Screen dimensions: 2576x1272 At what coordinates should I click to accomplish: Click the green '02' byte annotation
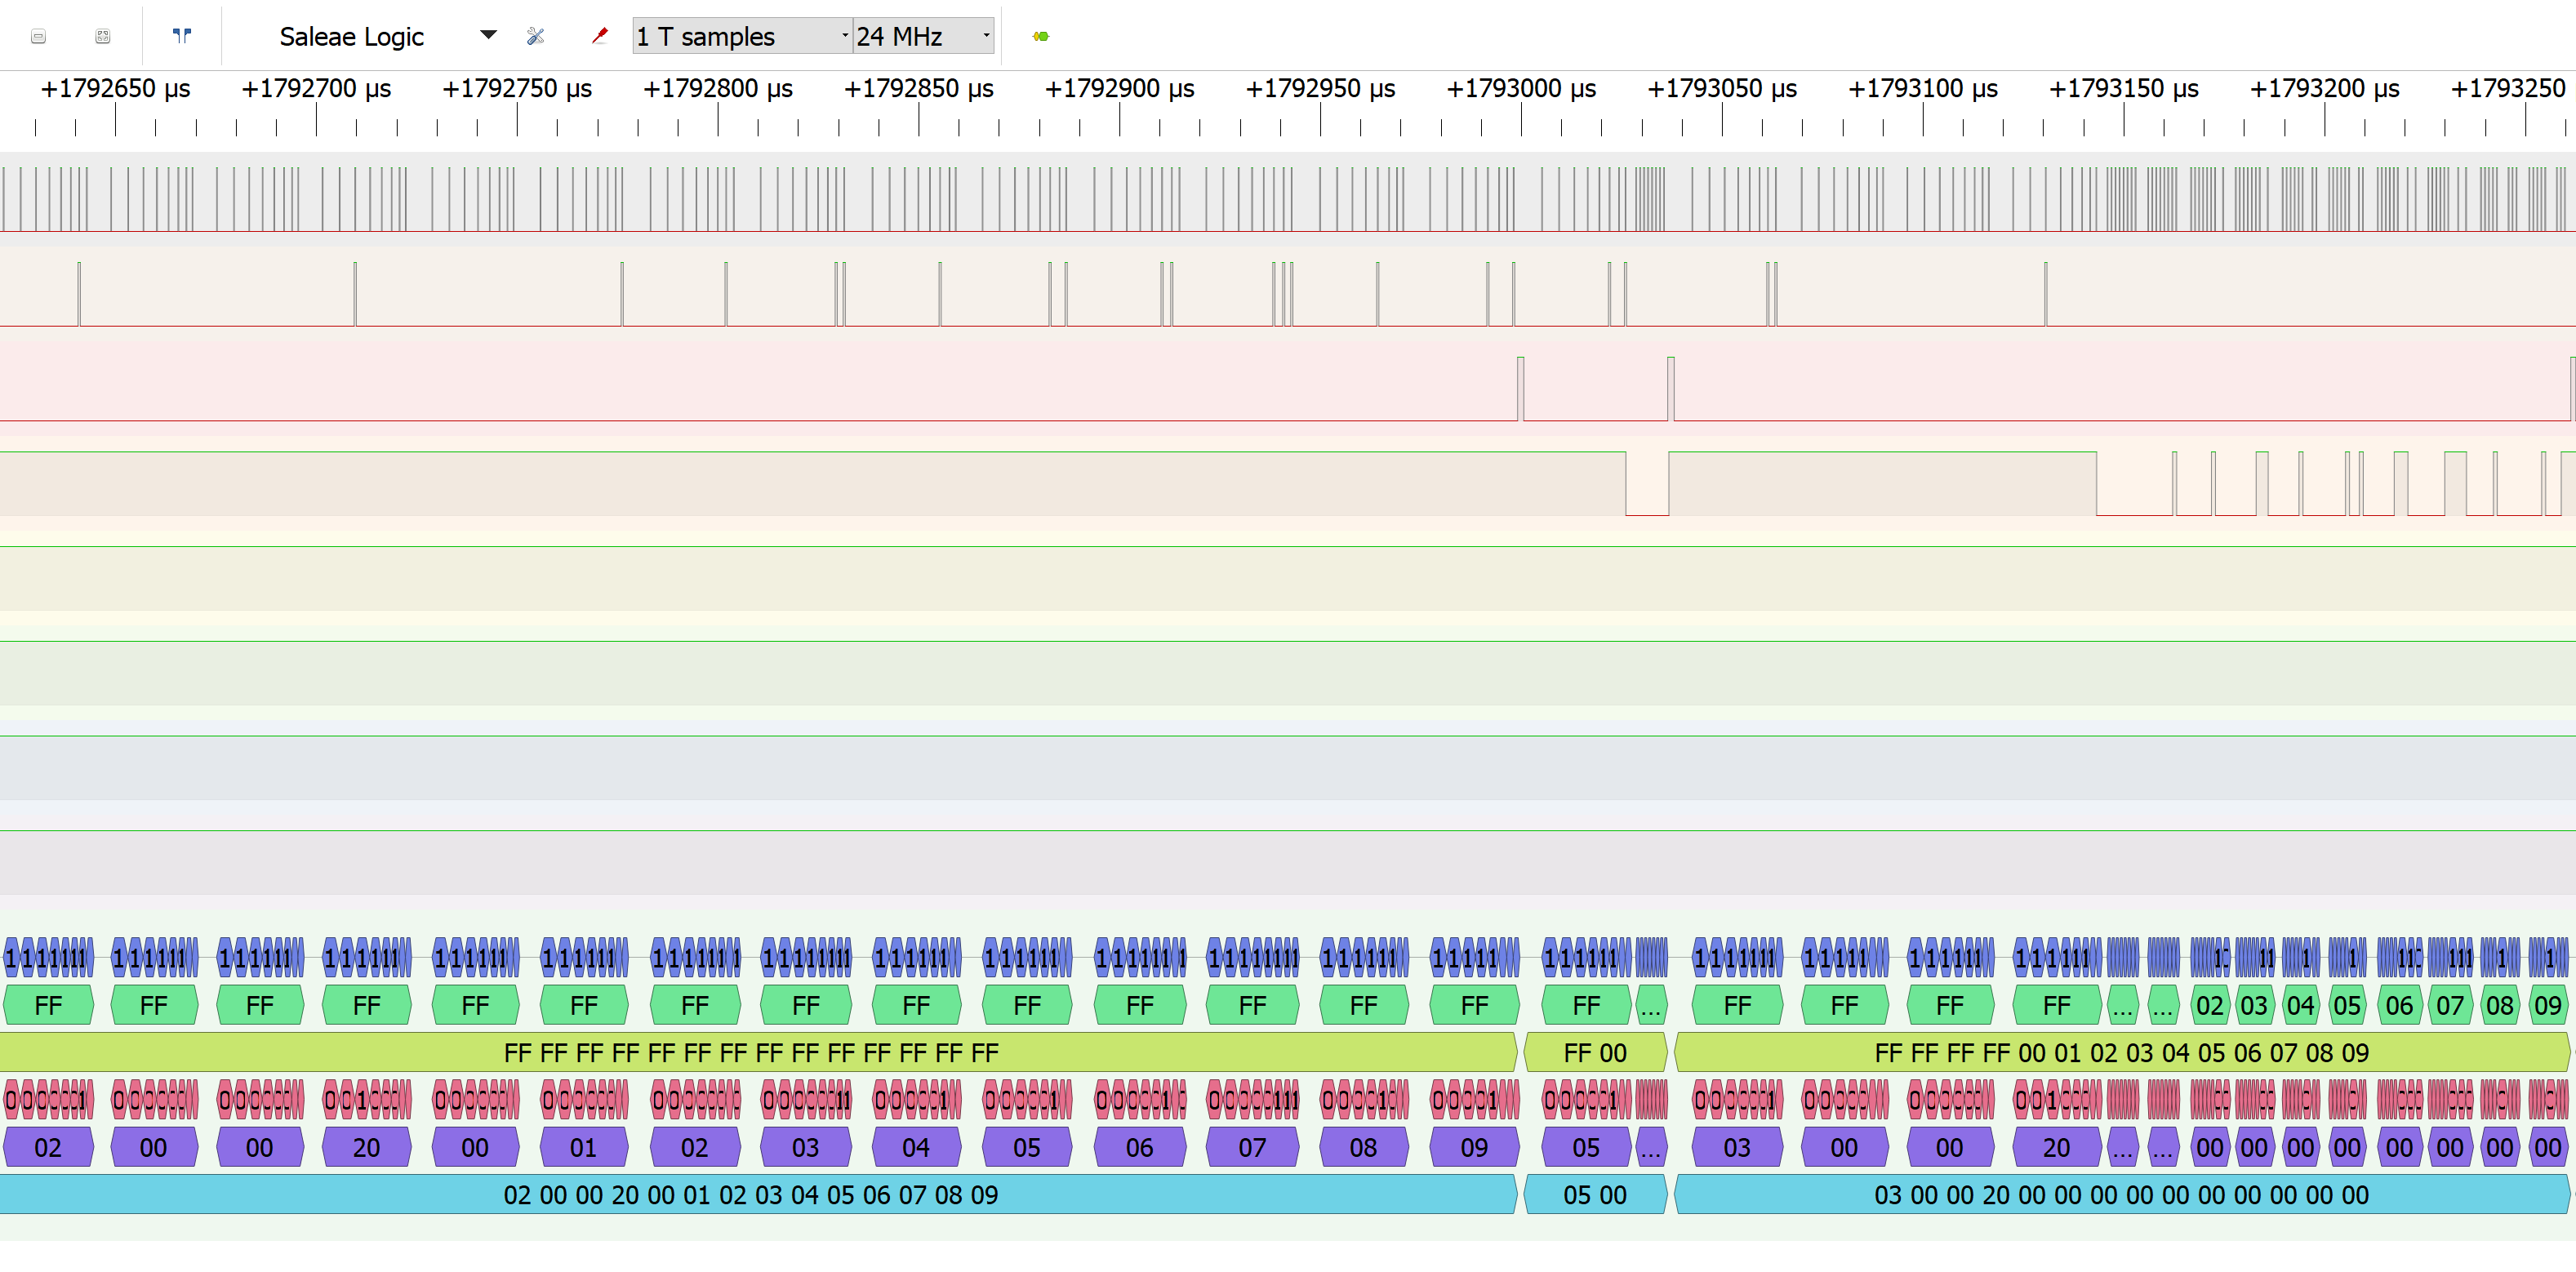click(x=2210, y=1006)
